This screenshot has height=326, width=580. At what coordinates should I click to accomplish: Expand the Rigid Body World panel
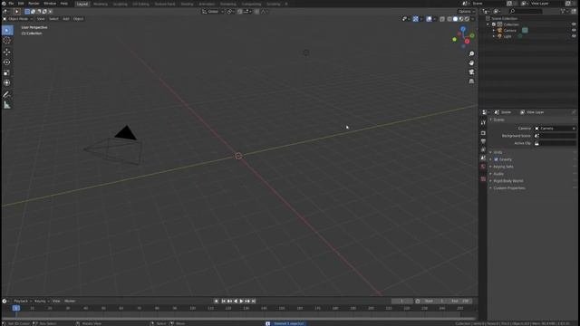[507, 181]
